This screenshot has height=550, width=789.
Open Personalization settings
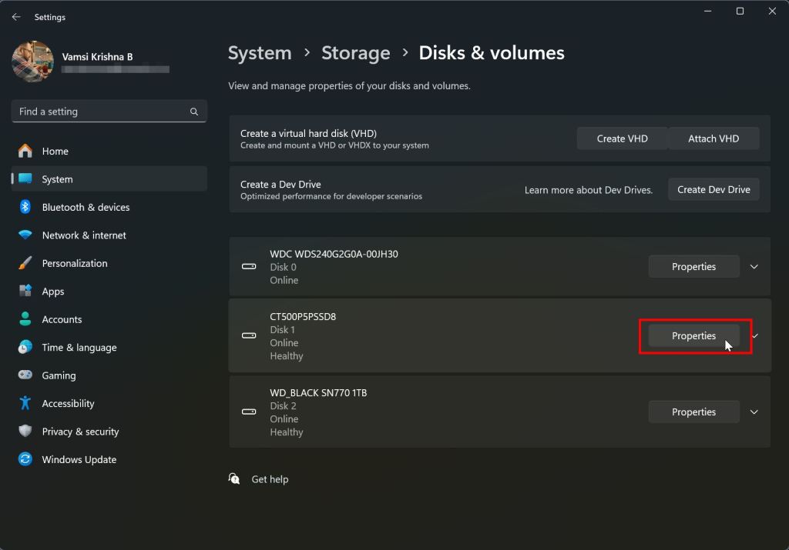click(109, 263)
